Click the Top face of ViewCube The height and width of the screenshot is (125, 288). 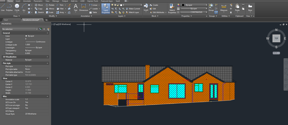point(276,38)
